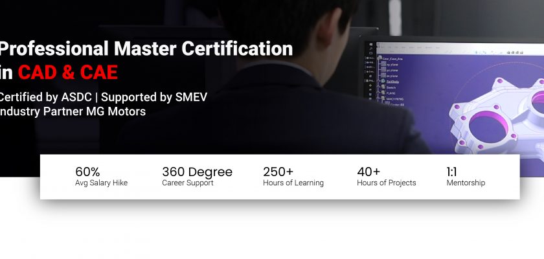Viewport: 544px width, 259px height.
Task: Click the root assembly icon of the tree
Action: (380, 58)
